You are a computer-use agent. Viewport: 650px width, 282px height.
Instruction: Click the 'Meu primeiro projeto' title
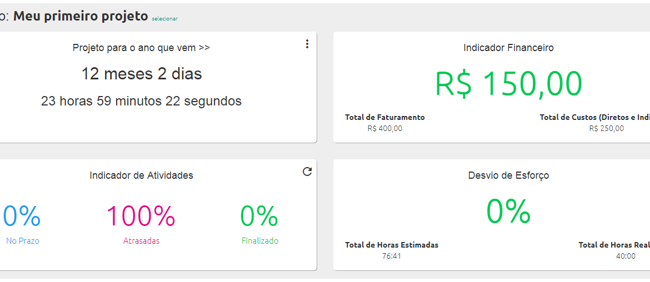[81, 16]
